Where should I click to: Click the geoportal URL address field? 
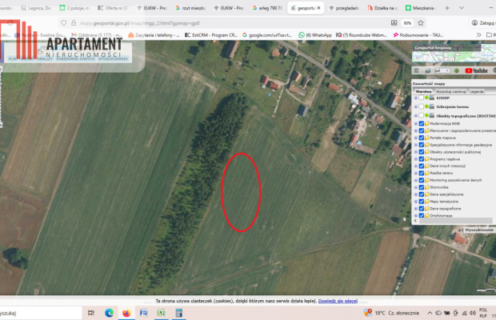pos(160,23)
